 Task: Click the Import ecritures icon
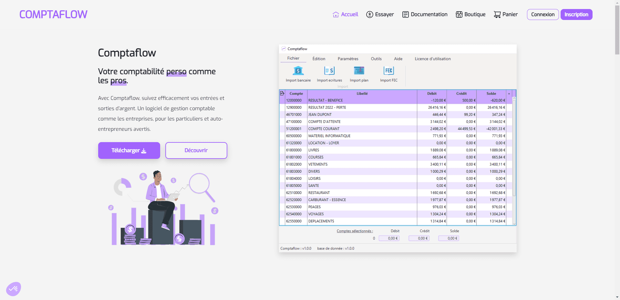[x=329, y=71]
